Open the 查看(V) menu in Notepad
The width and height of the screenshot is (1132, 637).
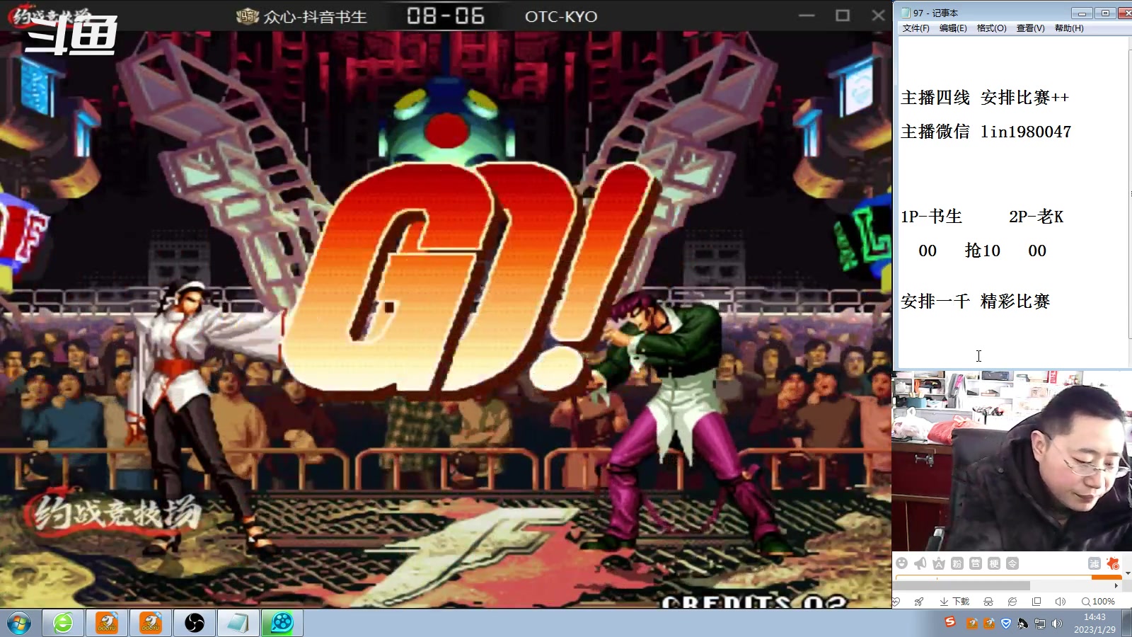(x=1030, y=28)
